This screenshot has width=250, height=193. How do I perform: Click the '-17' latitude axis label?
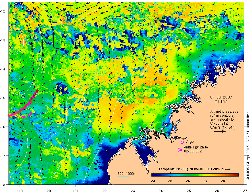coord(3,156)
